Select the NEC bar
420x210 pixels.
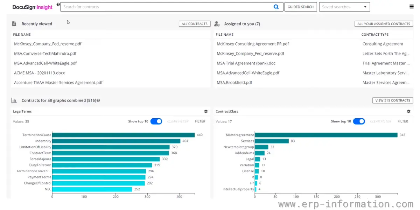pos(92,189)
